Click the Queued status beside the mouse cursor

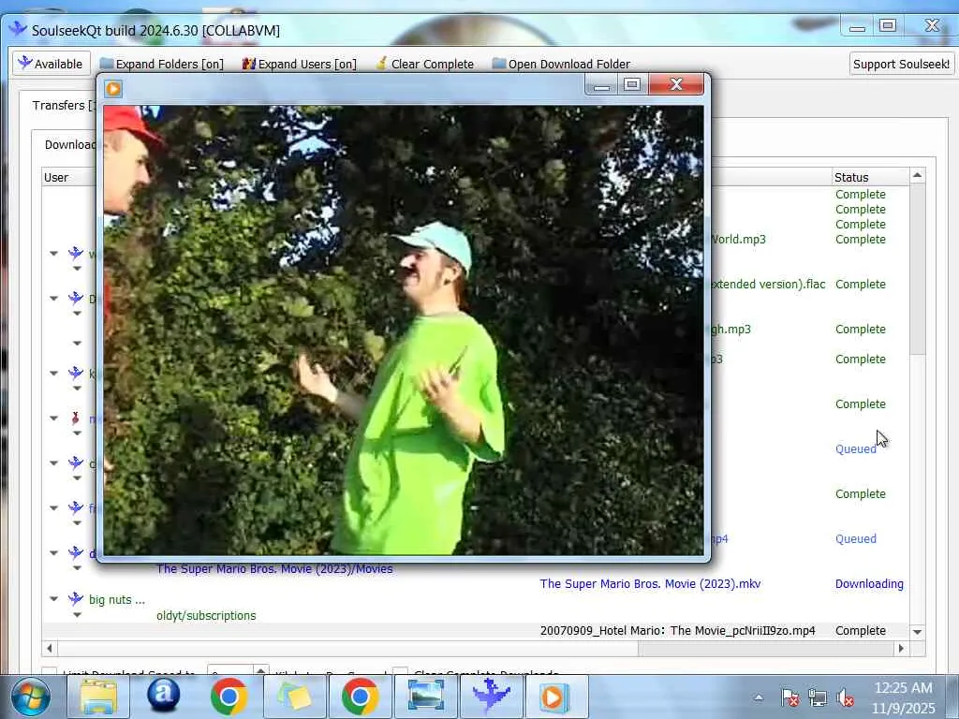[x=856, y=448]
